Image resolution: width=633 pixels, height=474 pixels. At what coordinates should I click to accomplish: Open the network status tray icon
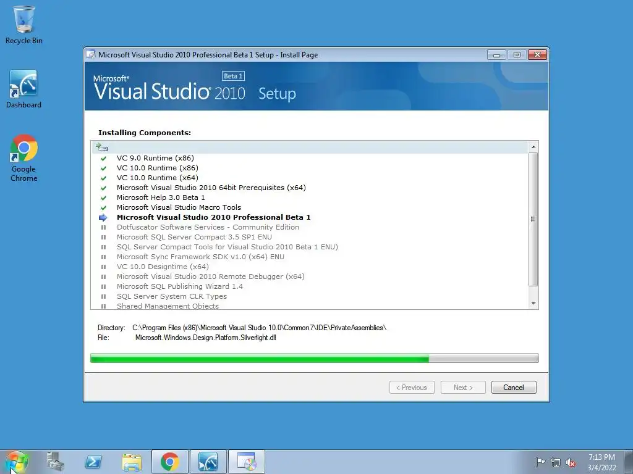[556, 462]
